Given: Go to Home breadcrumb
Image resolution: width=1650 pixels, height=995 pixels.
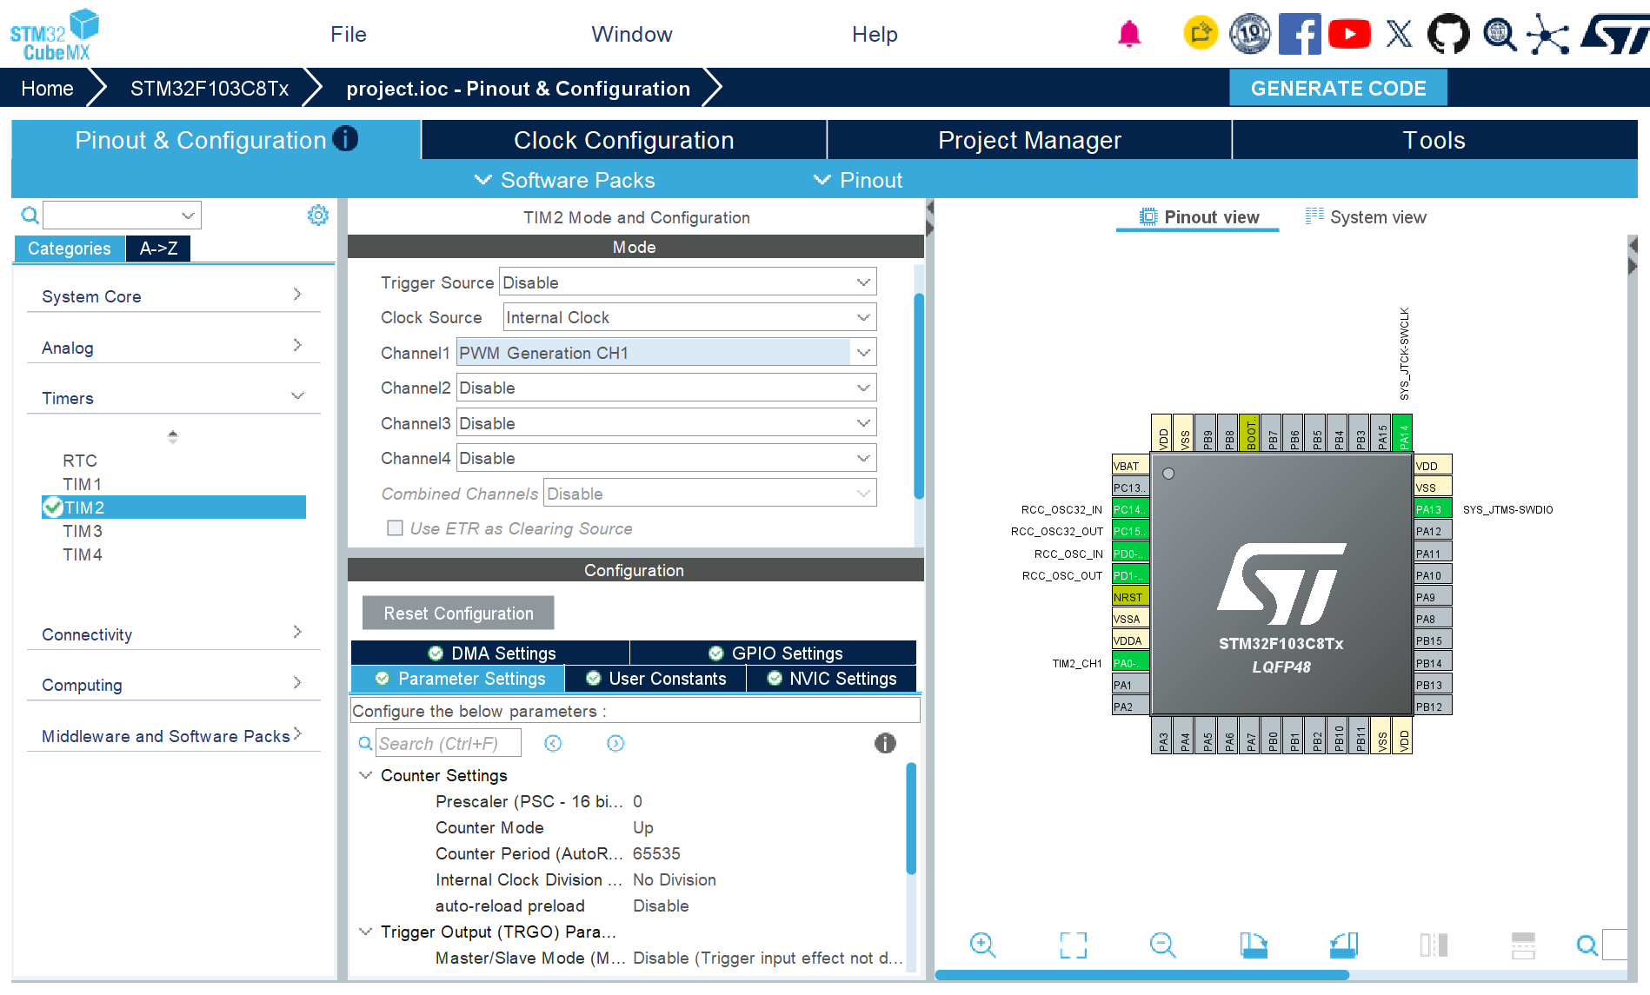Looking at the screenshot, I should pos(47,88).
